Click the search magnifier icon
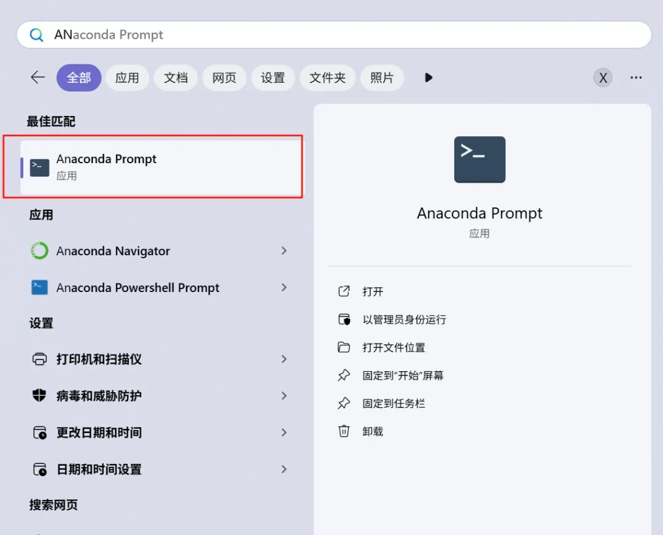The width and height of the screenshot is (663, 535). click(37, 34)
